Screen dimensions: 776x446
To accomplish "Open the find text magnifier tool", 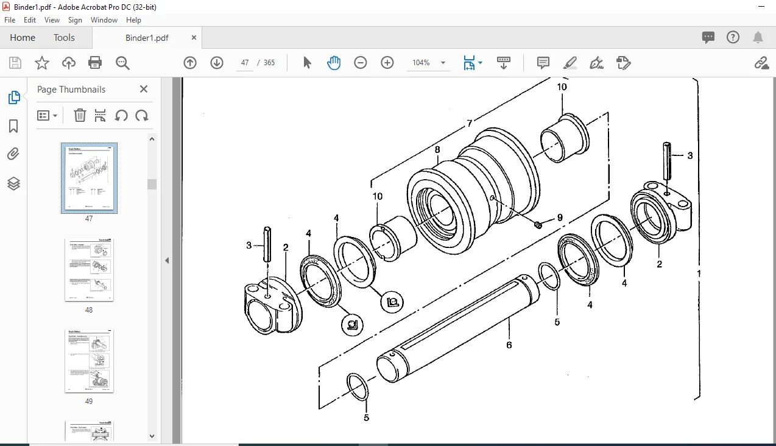I will click(x=122, y=63).
